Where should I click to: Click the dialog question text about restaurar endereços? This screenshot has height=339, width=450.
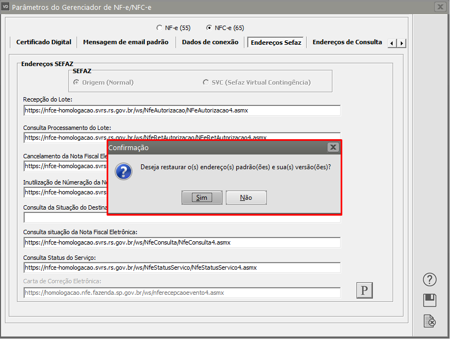point(236,167)
